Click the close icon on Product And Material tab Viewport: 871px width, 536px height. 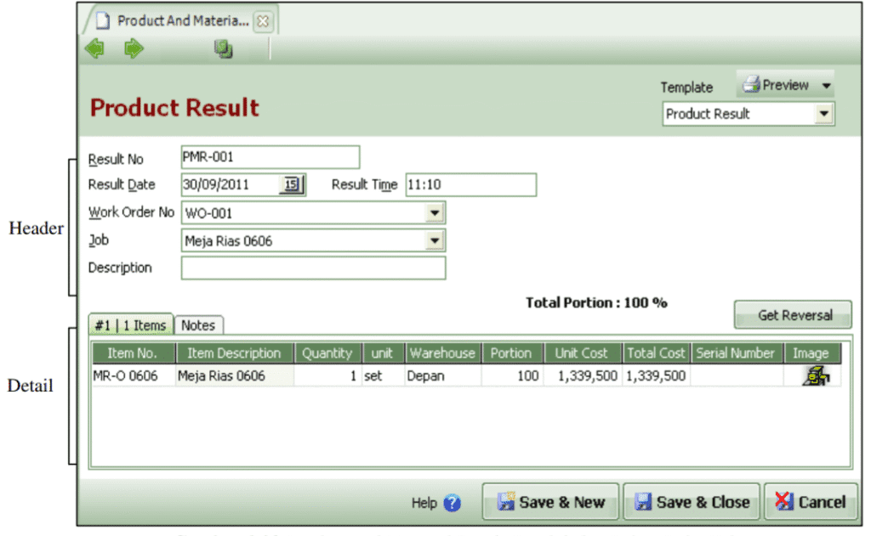pyautogui.click(x=264, y=20)
